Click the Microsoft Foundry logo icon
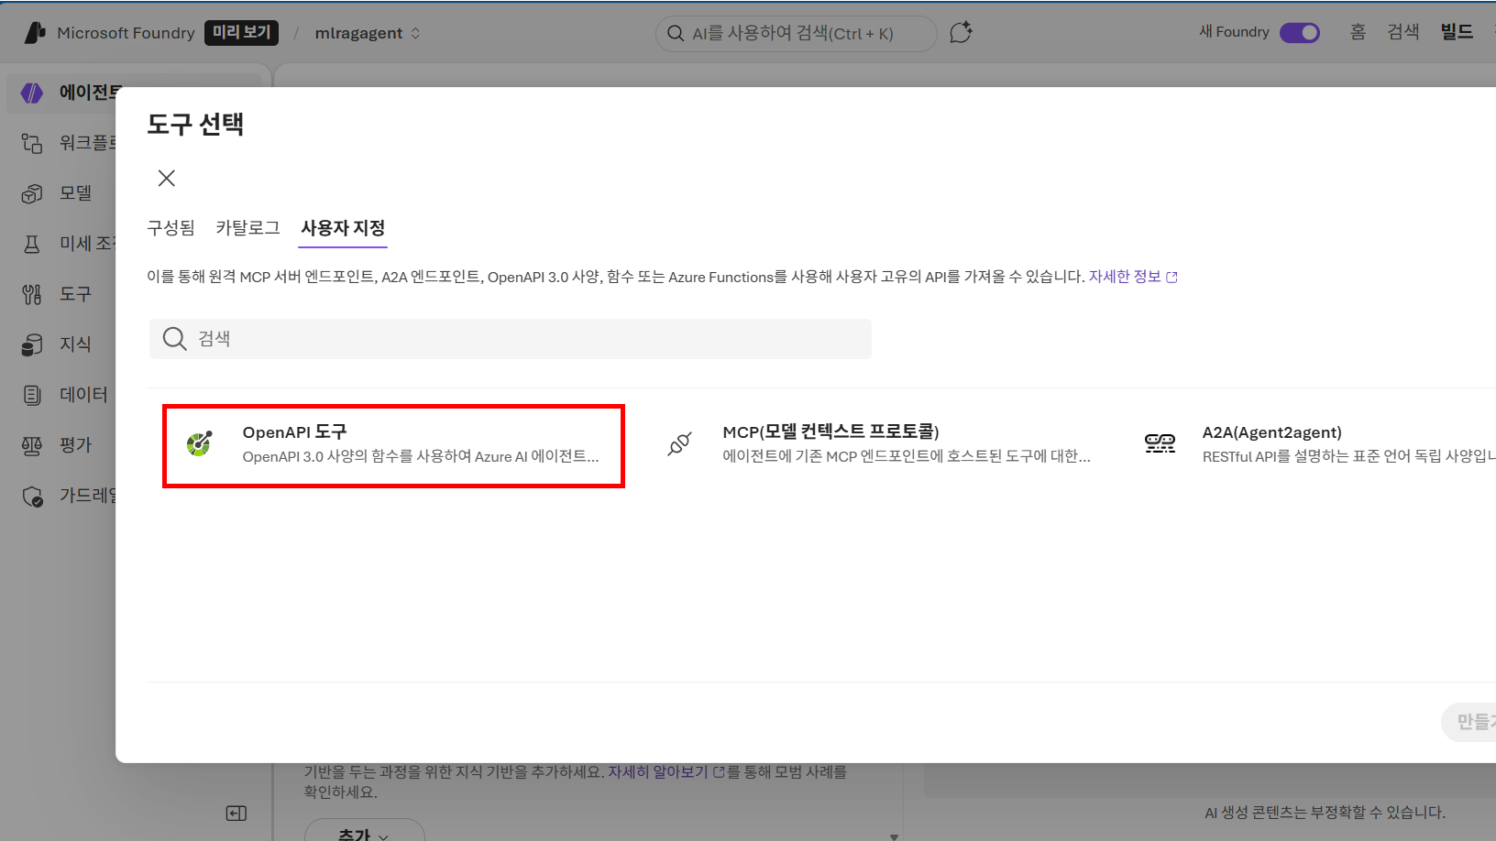Viewport: 1496px width, 841px height. (34, 32)
